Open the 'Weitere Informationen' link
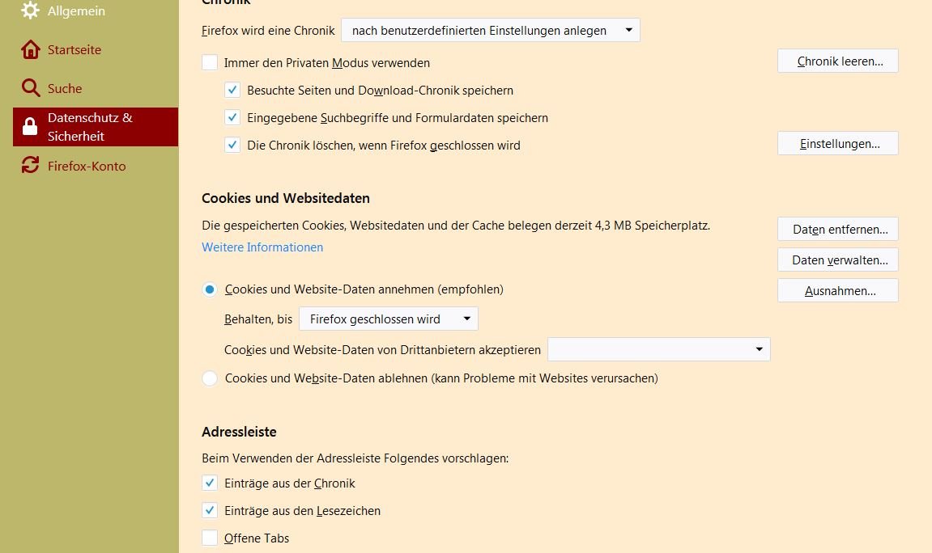 262,247
